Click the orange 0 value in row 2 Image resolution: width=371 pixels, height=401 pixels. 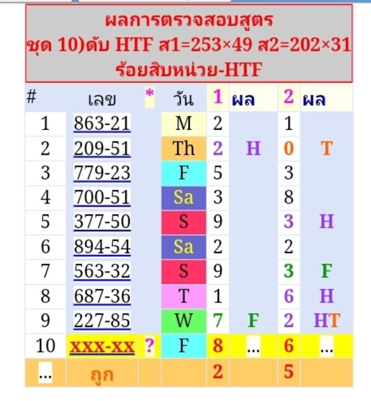click(x=289, y=148)
